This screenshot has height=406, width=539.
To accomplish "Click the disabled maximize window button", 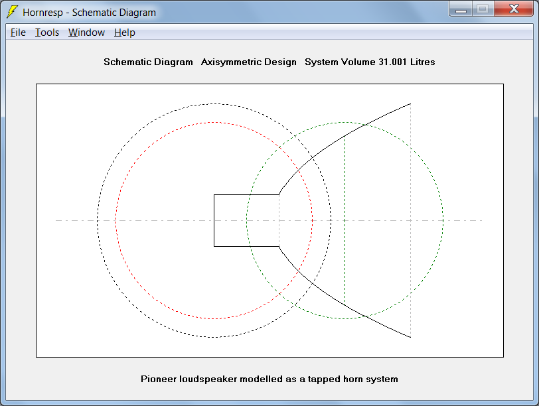I will [x=483, y=9].
